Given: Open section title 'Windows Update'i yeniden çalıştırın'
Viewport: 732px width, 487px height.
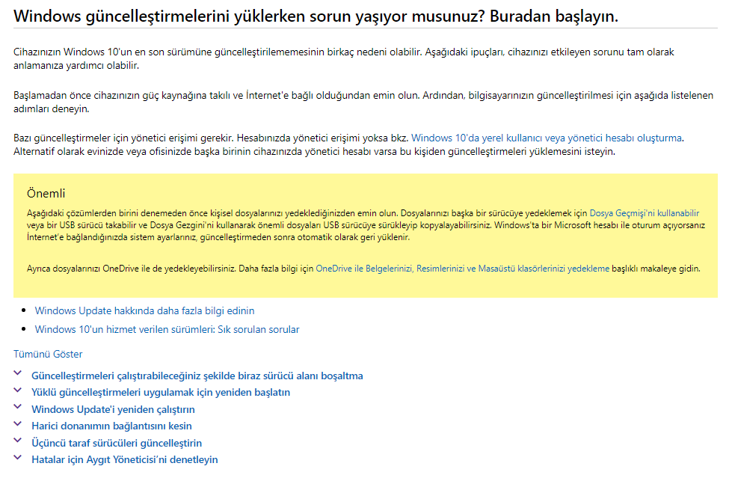Looking at the screenshot, I should point(113,409).
